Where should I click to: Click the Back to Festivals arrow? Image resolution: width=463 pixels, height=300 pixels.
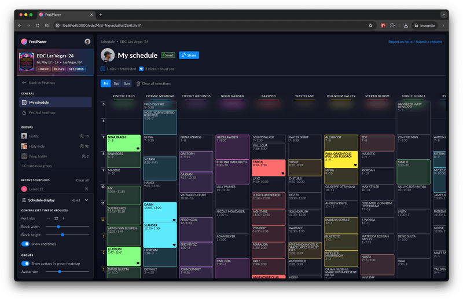click(x=24, y=83)
